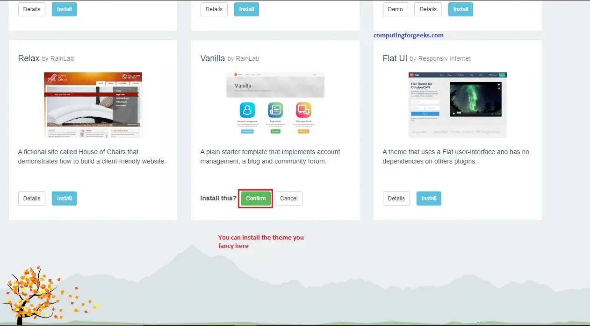Open Responsiv Internet author link
Image resolution: width=590 pixels, height=326 pixels.
(x=444, y=59)
